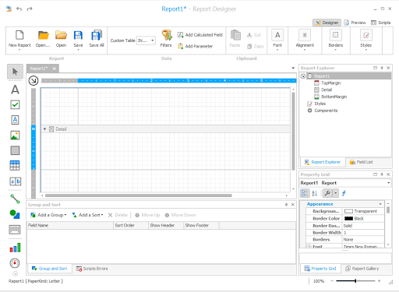Screen dimensions: 399x292
Task: Select Styles node in Report Explorer
Action: click(x=316, y=104)
